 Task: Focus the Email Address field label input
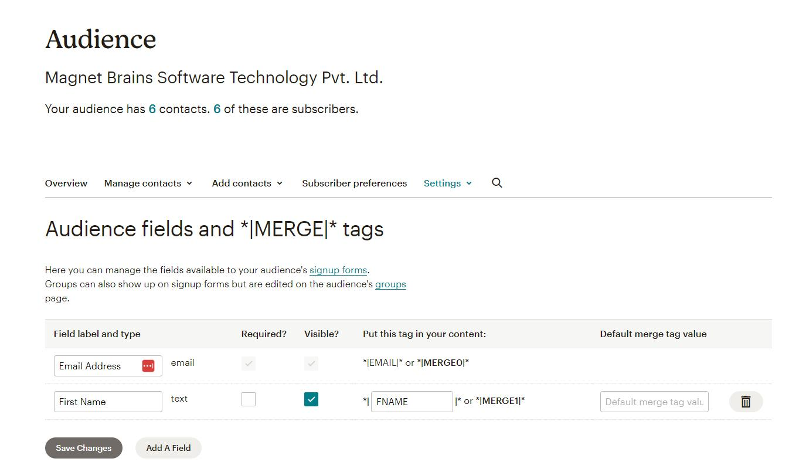(x=108, y=366)
